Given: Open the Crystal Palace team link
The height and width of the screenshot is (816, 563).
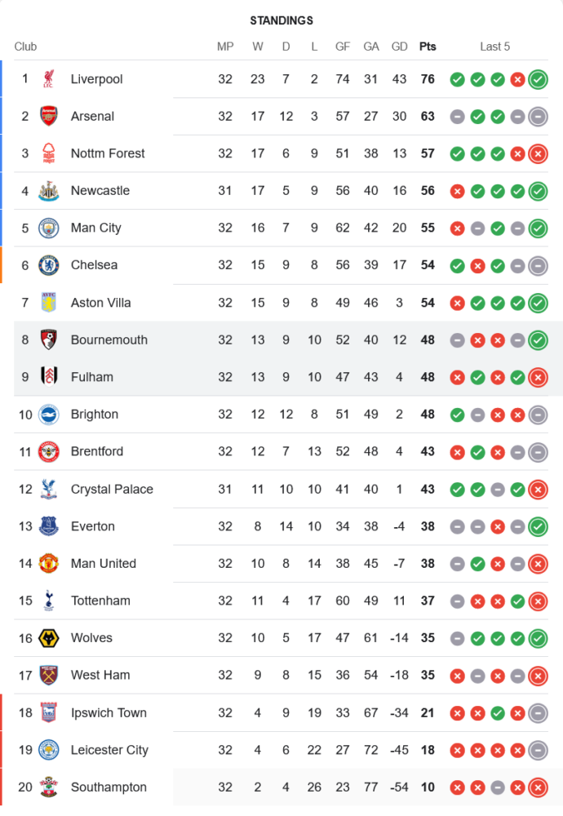Looking at the screenshot, I should click(x=112, y=490).
